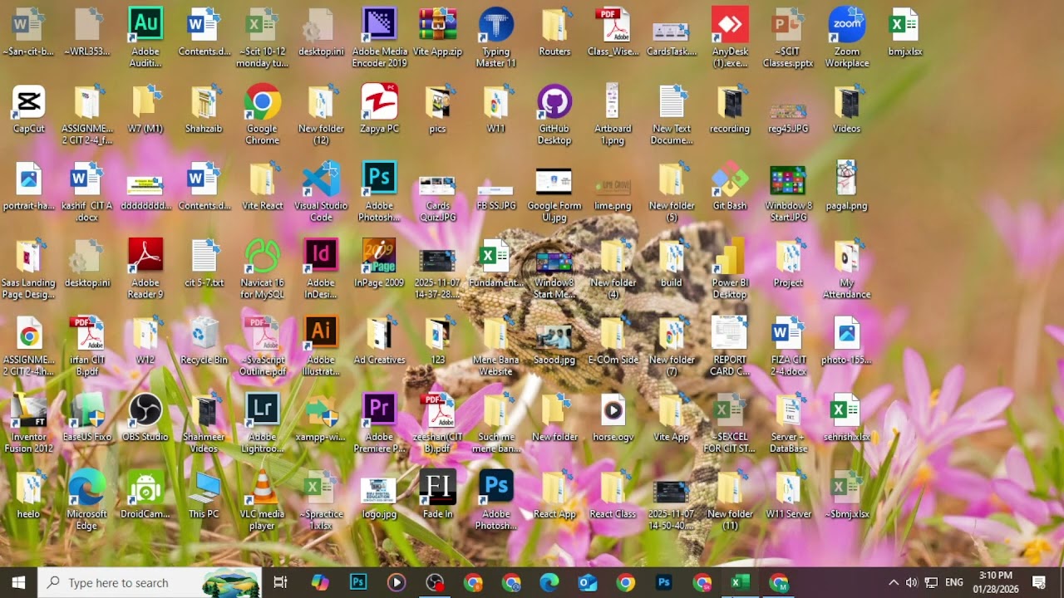The image size is (1064, 598).
Task: Select Adobe Premiere Pro desktop icon
Action: pos(379,423)
